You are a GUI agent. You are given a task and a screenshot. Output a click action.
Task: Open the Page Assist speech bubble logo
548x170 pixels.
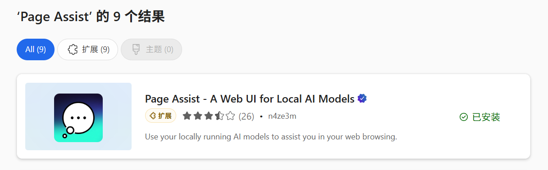[x=78, y=118]
